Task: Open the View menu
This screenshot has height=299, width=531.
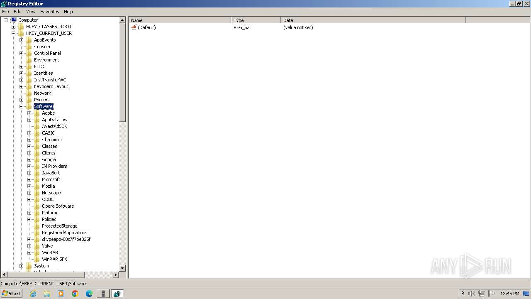Action: pos(31,12)
